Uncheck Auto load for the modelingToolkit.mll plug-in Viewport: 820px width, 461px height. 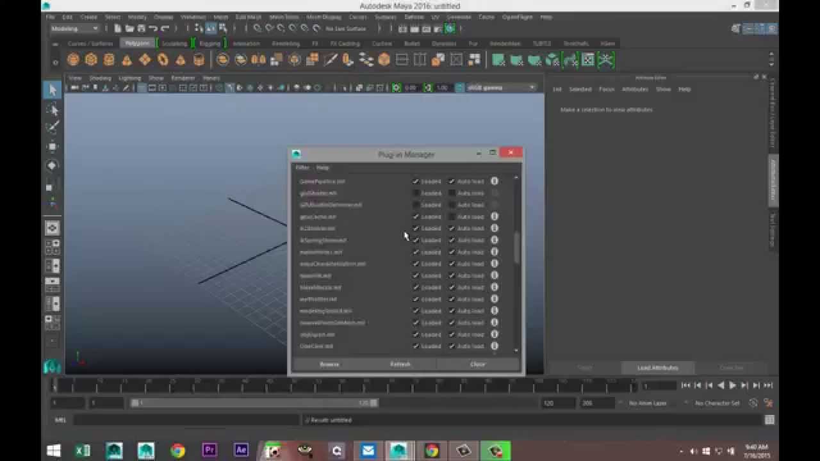click(x=452, y=311)
